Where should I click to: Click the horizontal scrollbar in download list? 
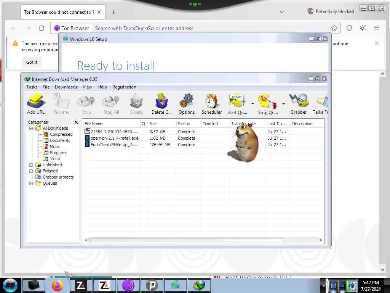pyautogui.click(x=186, y=240)
